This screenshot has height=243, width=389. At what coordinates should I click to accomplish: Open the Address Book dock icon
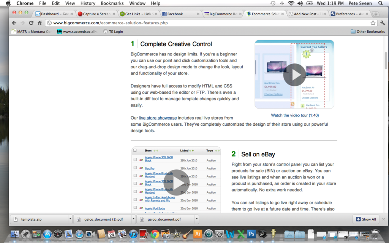(101, 234)
